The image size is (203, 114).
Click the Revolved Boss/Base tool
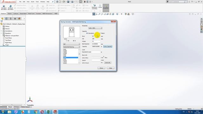click(x=10, y=8)
